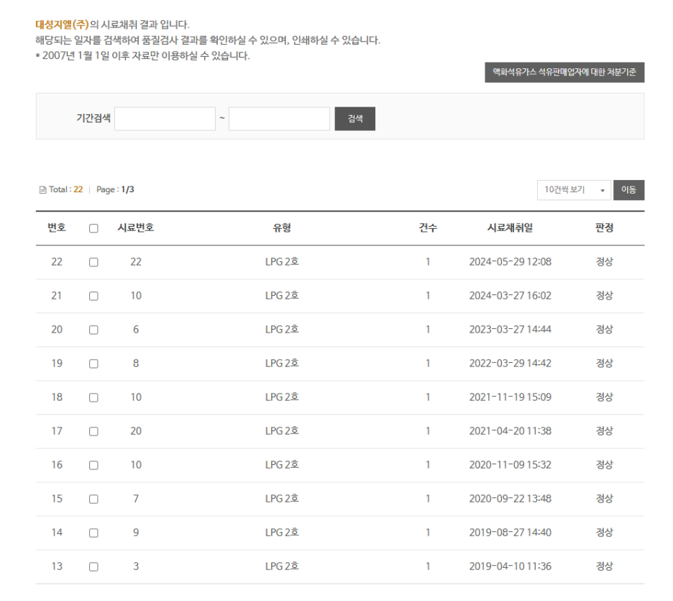Check the box for row number 13
This screenshot has width=673, height=601.
click(93, 566)
